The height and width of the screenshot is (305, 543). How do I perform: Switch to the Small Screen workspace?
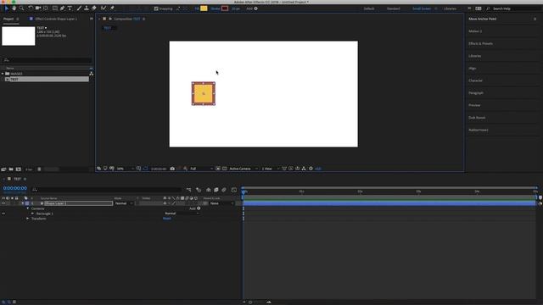[x=422, y=8]
